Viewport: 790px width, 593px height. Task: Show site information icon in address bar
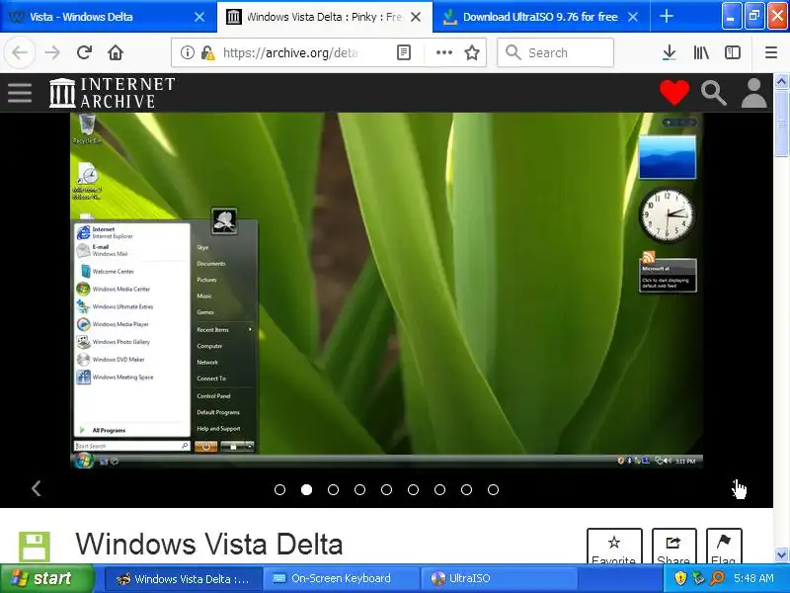188,52
